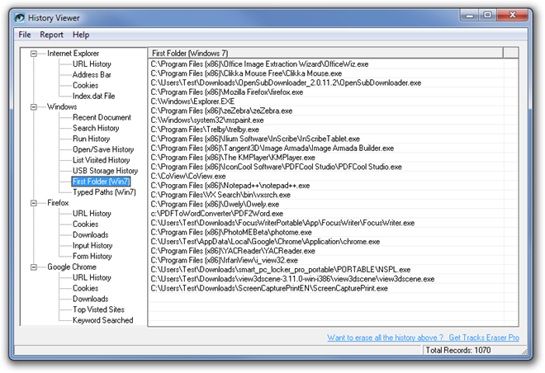The width and height of the screenshot is (545, 373).
Task: Click the Total Records: 1070 status entry
Action: pyautogui.click(x=458, y=350)
